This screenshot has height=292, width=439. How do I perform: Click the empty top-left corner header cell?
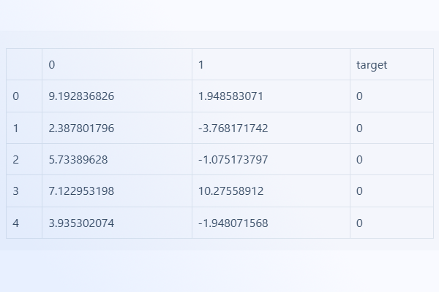point(24,65)
